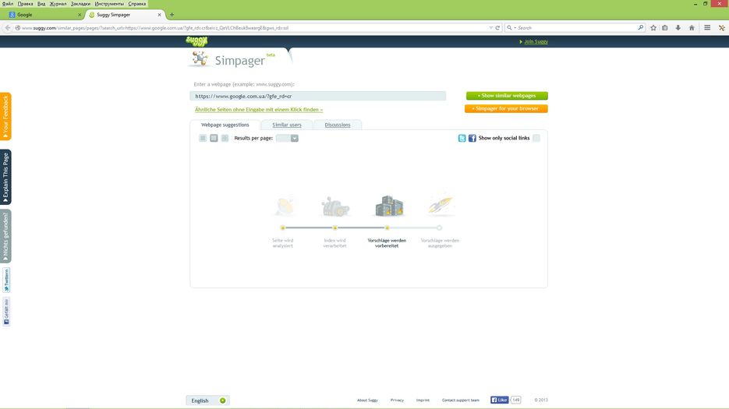This screenshot has height=409, width=729.
Task: Select the Webpage suggestions tab
Action: (225, 125)
